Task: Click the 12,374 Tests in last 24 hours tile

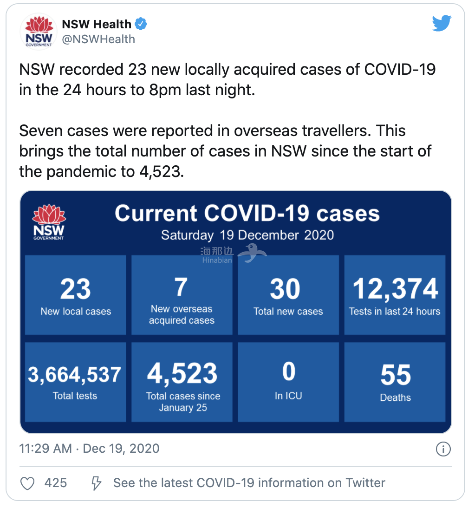Action: tap(395, 295)
